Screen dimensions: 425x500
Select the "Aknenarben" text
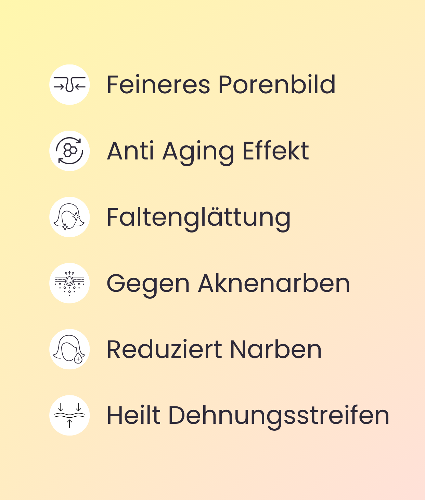274,283
